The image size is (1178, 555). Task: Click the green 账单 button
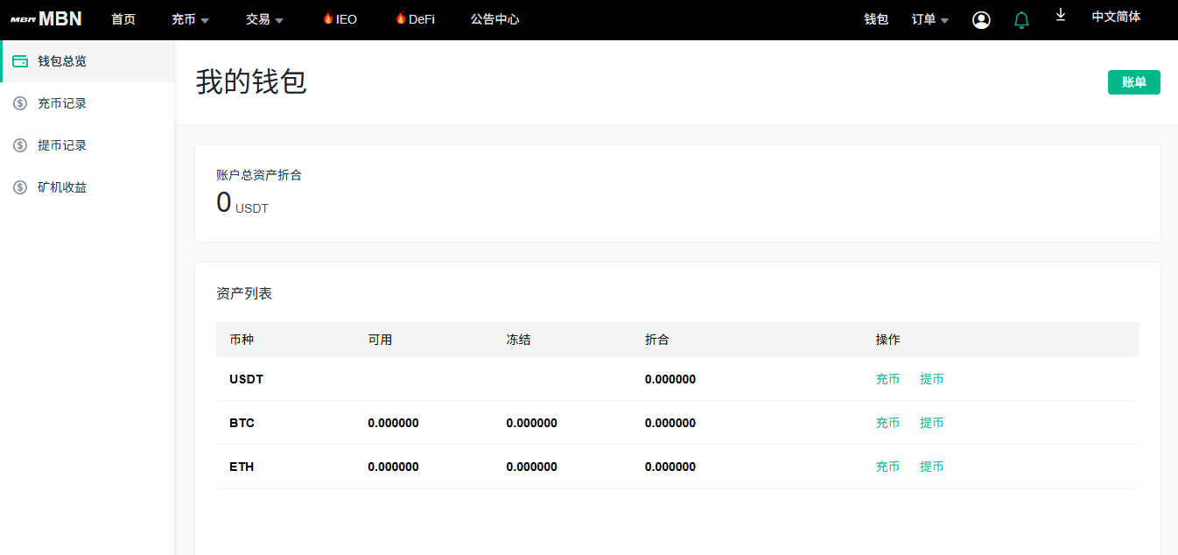pos(1133,82)
